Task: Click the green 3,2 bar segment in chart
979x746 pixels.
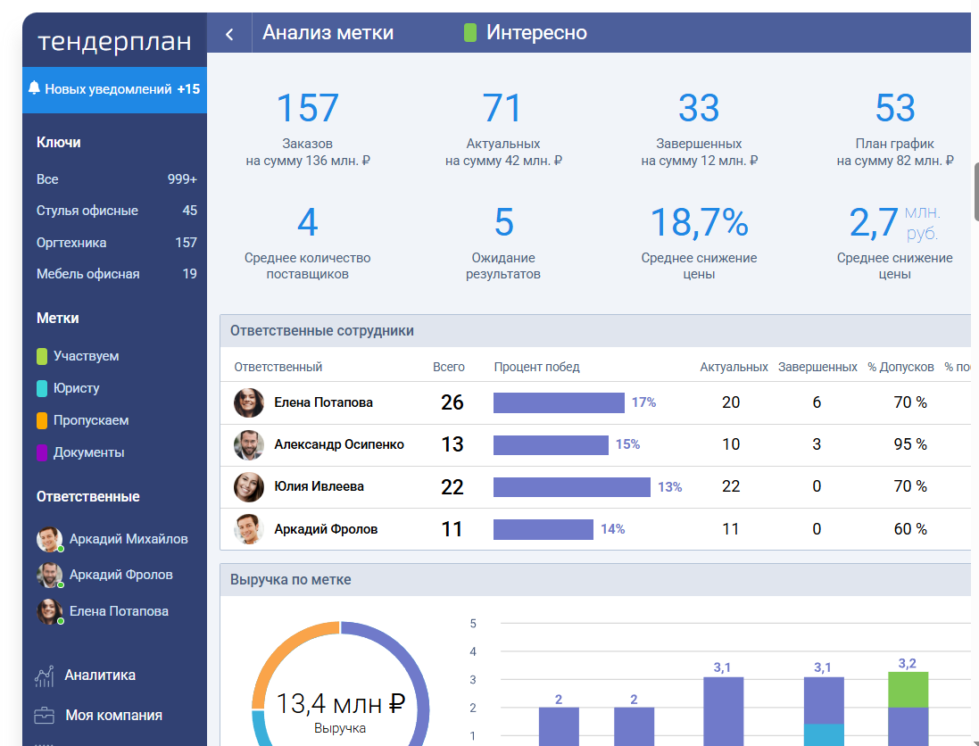Action: point(908,690)
